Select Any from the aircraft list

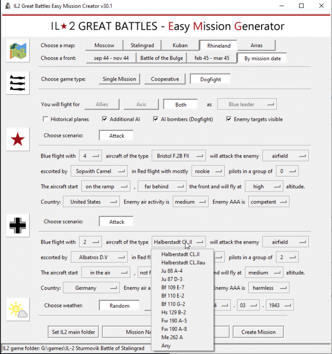click(182, 346)
